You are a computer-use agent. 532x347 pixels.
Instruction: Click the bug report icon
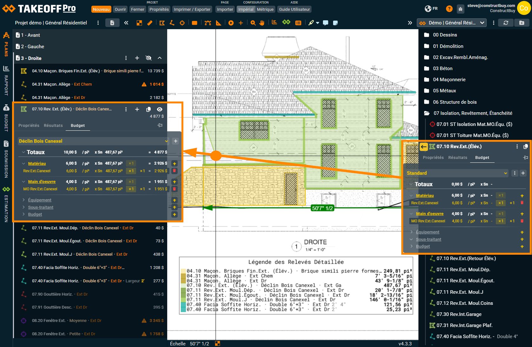coord(460,9)
